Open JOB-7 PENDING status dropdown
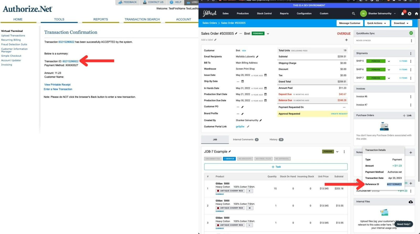Image resolution: width=420 pixels, height=234 pixels. [x=337, y=152]
